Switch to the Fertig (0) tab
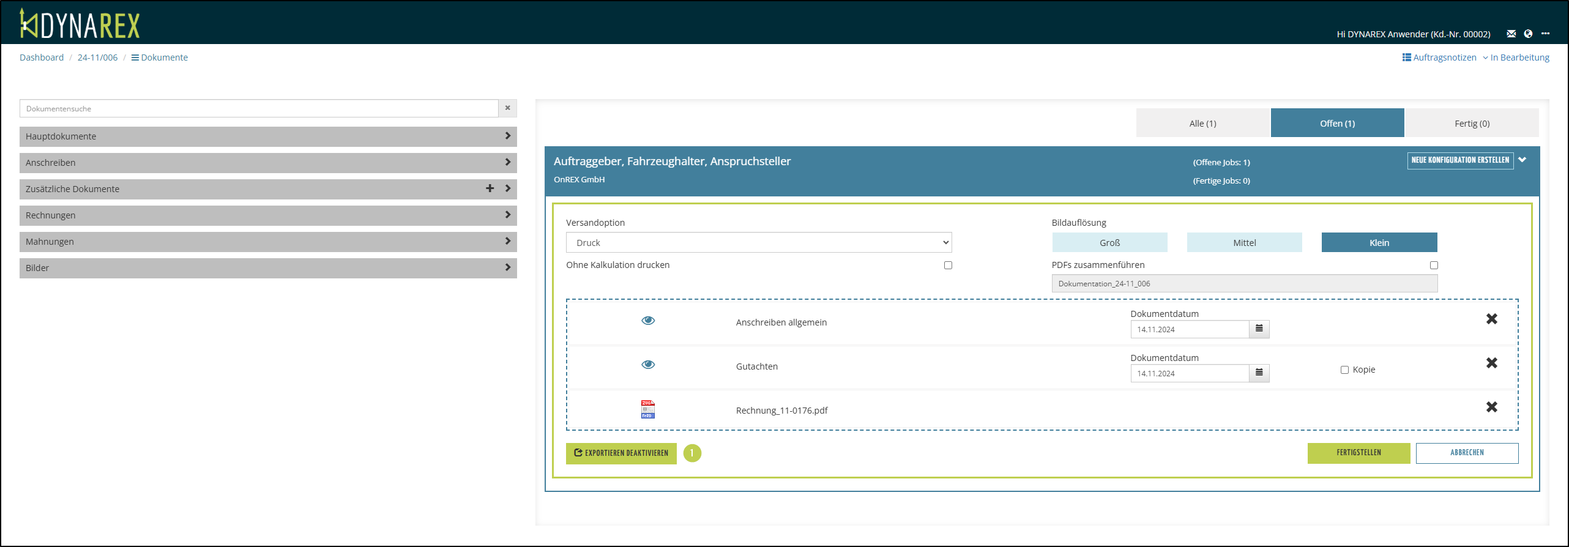Image resolution: width=1569 pixels, height=547 pixels. pos(1472,123)
